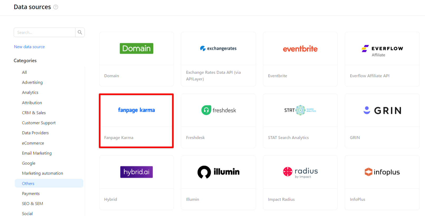Open the Domain card label
This screenshot has width=425, height=216.
(112, 76)
